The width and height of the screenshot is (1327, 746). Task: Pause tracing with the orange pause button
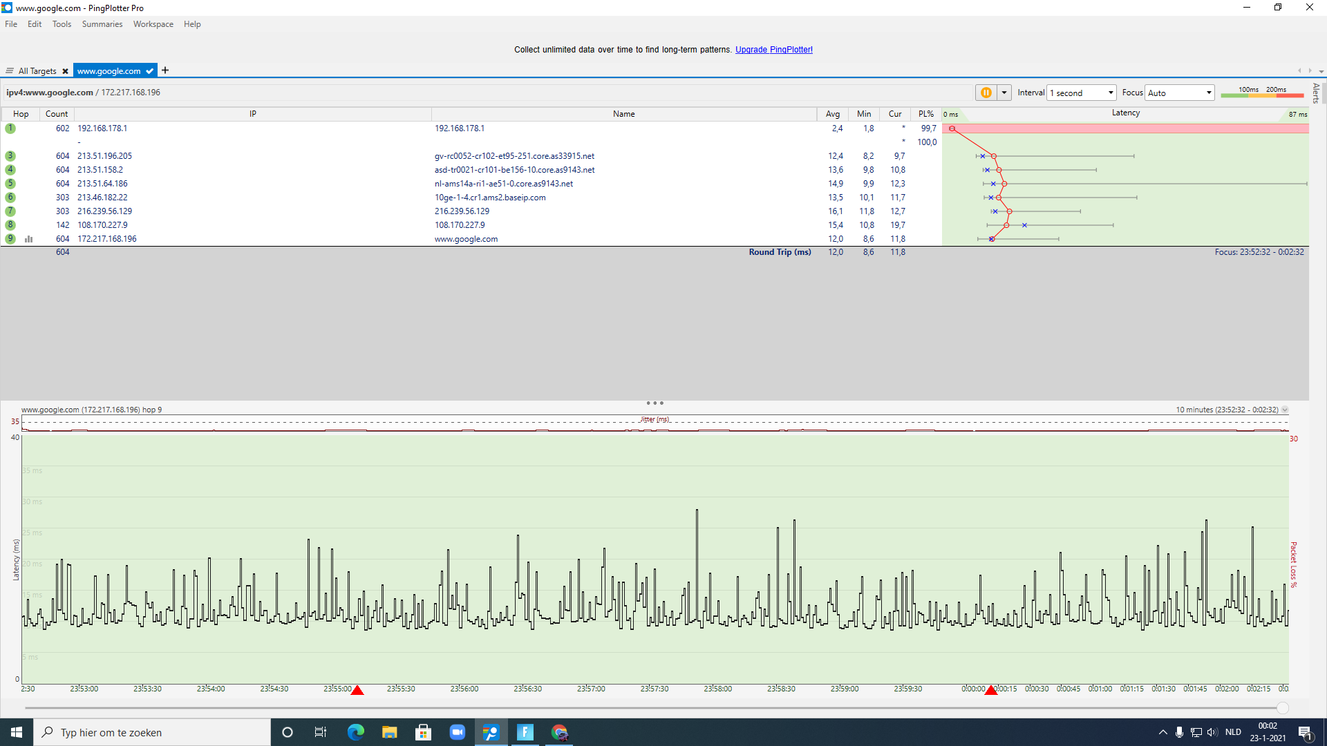tap(986, 93)
